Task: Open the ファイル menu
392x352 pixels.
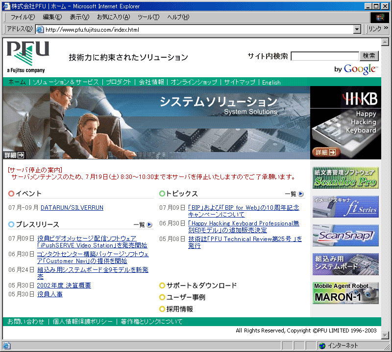Action: click(x=23, y=17)
